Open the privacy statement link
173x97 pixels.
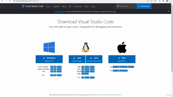[115, 95]
